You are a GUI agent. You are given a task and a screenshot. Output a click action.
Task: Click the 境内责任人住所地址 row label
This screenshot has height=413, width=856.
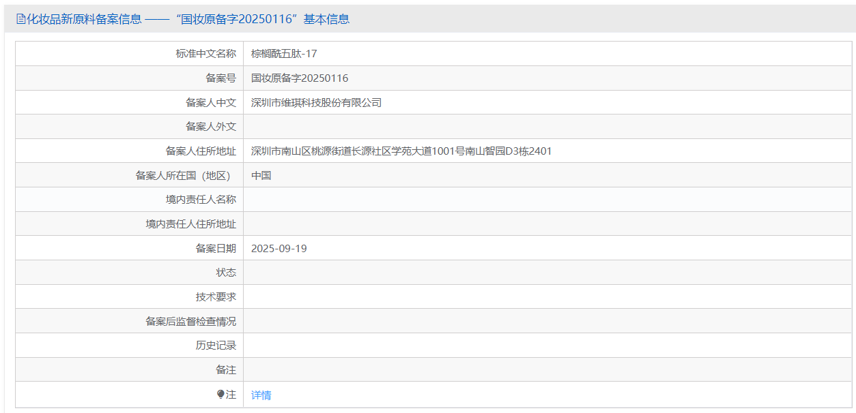click(190, 224)
